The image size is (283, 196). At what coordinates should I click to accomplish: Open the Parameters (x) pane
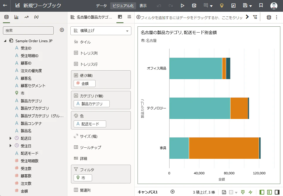click(x=36, y=17)
